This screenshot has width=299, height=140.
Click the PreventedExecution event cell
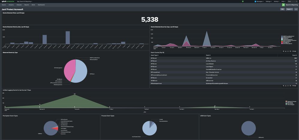coord(212,75)
